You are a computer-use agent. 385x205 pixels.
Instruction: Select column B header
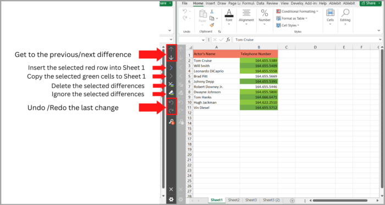point(259,47)
